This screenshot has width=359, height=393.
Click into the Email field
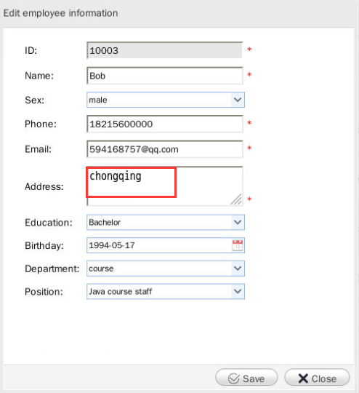[165, 149]
